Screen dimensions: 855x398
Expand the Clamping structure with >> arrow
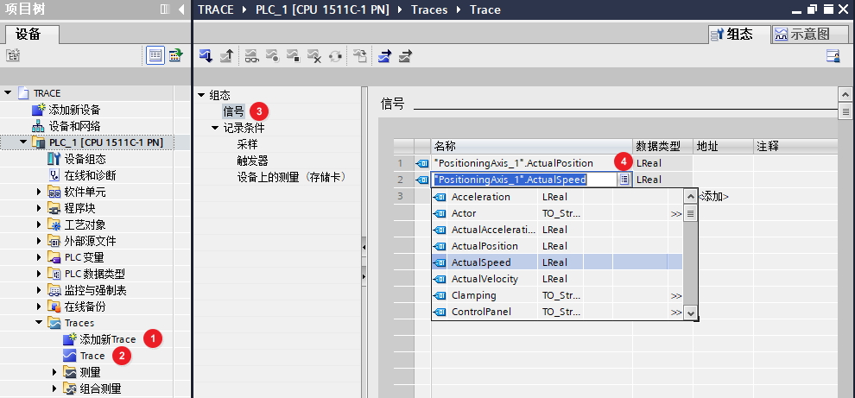[x=676, y=295]
